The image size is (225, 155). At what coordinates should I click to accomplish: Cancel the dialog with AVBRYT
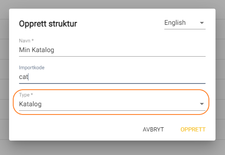coord(153,129)
